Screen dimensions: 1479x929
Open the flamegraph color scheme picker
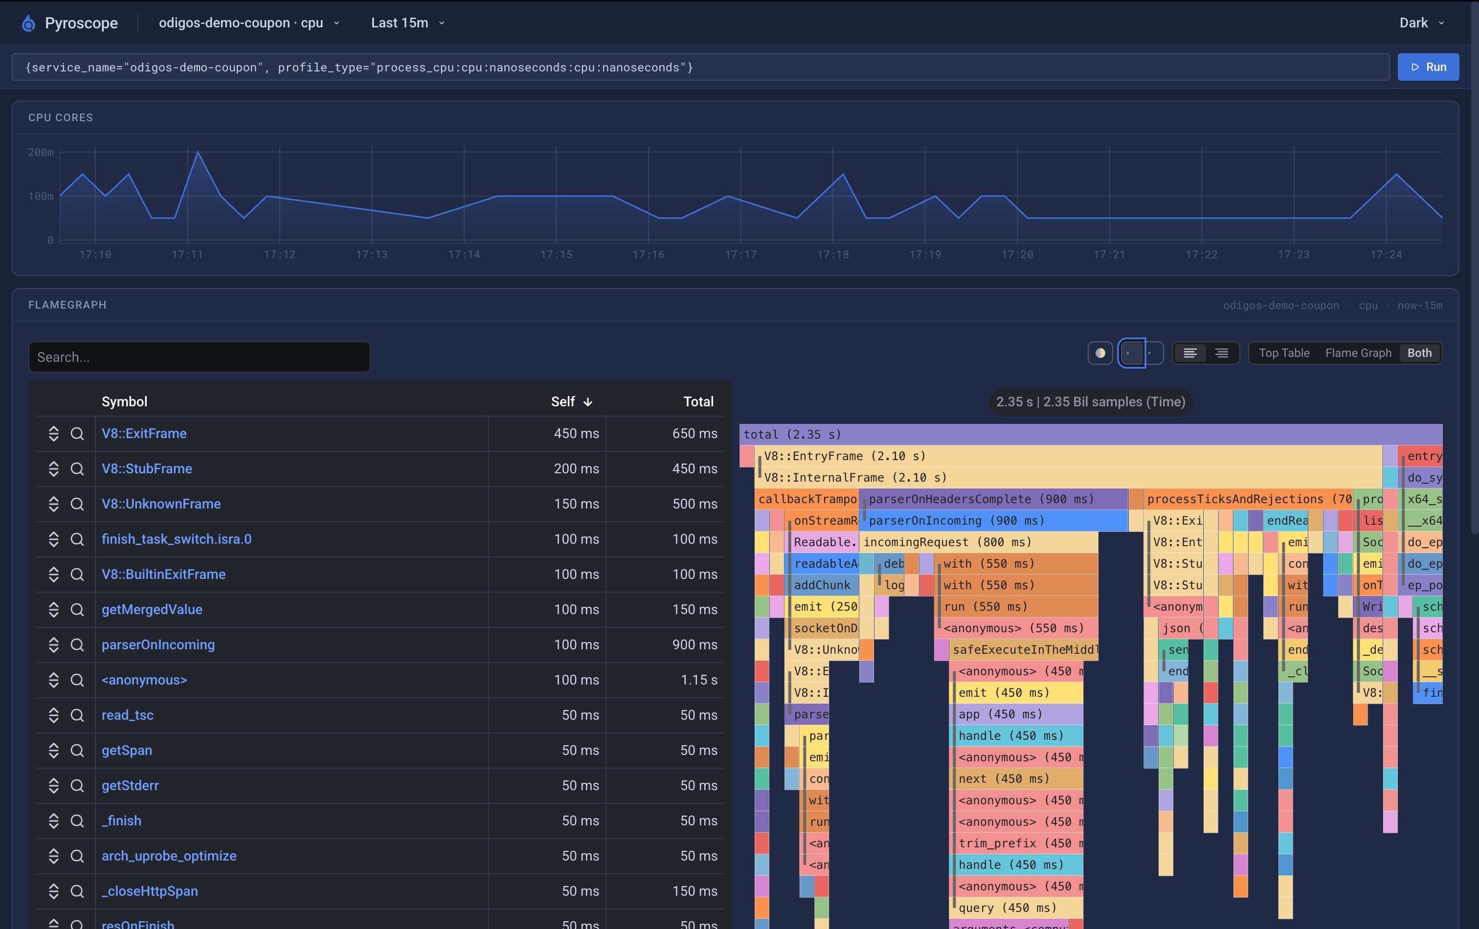pyautogui.click(x=1100, y=353)
